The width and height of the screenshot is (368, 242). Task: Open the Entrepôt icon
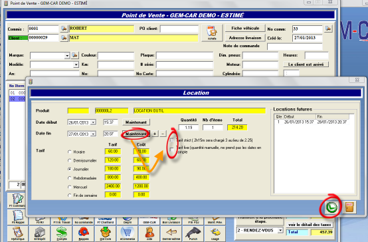[40, 233]
